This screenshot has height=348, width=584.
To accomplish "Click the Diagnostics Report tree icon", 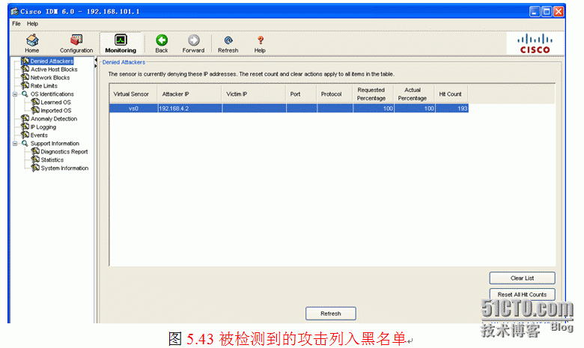I will (35, 151).
